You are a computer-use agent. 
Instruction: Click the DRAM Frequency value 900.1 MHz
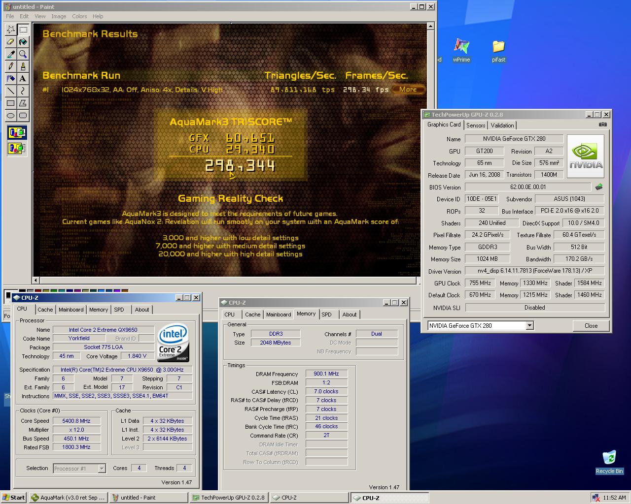pos(326,374)
